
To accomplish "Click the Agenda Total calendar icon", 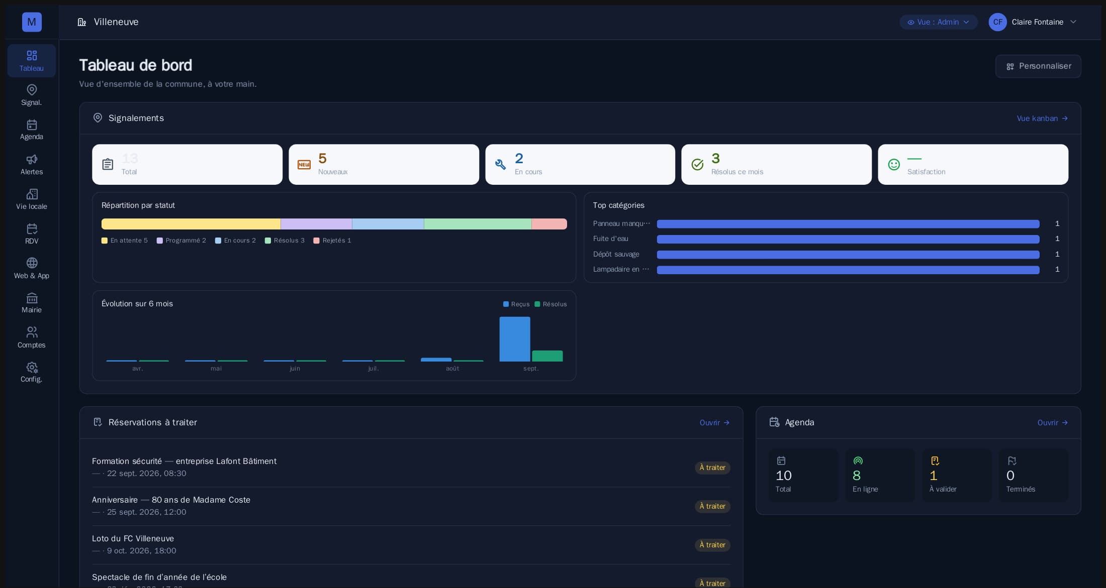I will click(781, 460).
